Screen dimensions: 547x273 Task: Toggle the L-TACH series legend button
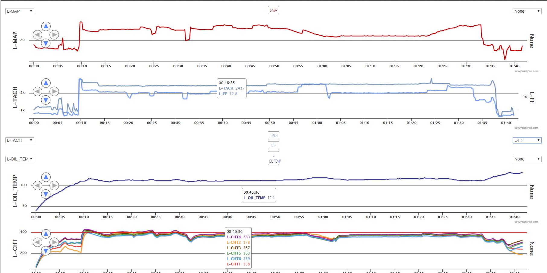pyautogui.click(x=273, y=135)
